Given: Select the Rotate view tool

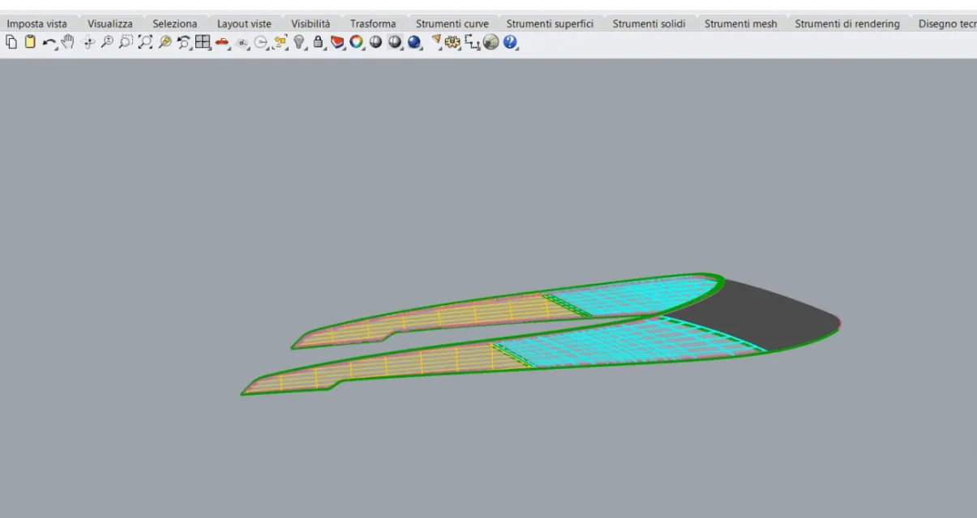Looking at the screenshot, I should pyautogui.click(x=88, y=42).
